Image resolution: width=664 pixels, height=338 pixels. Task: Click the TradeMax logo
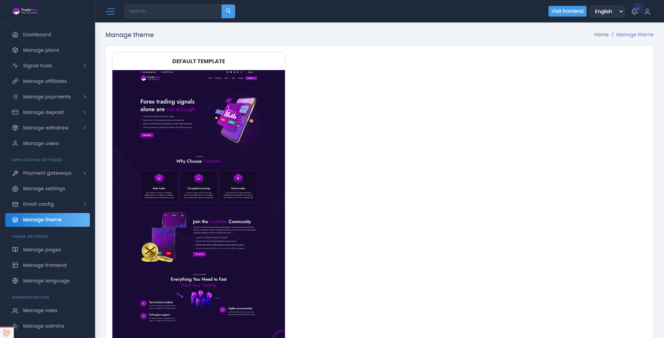pyautogui.click(x=26, y=11)
